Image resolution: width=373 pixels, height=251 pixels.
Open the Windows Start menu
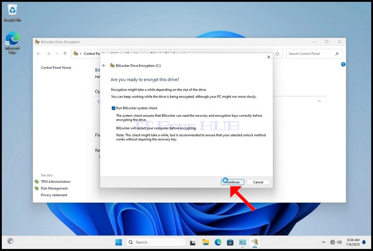click(118, 242)
